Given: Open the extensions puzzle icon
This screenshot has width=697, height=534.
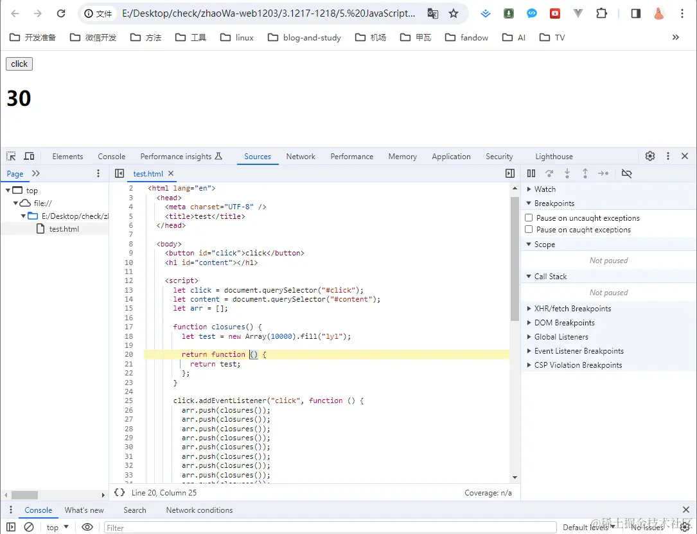Looking at the screenshot, I should (x=601, y=13).
